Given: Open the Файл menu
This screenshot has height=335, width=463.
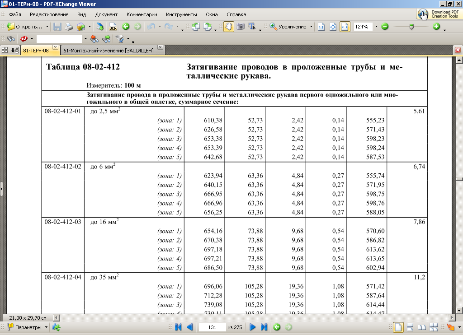Looking at the screenshot, I should pyautogui.click(x=15, y=14).
